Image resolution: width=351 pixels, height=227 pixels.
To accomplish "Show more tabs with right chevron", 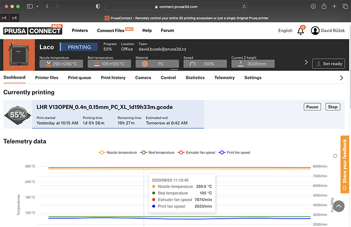I will point(341,78).
